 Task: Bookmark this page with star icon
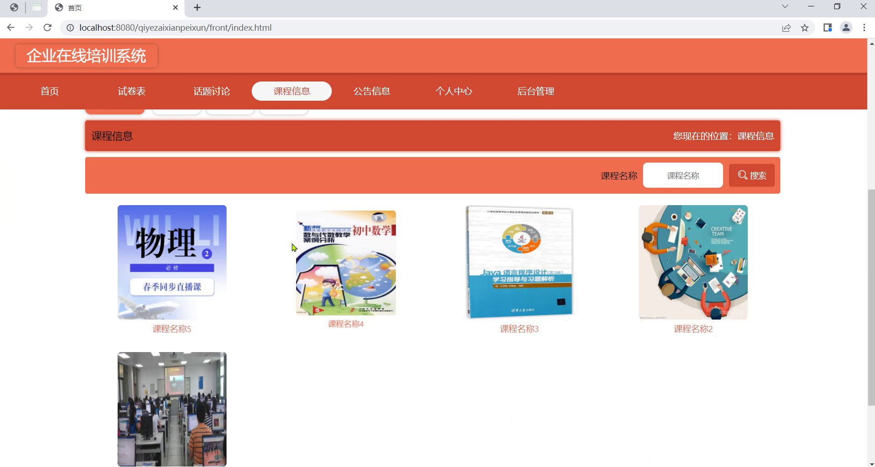(805, 28)
